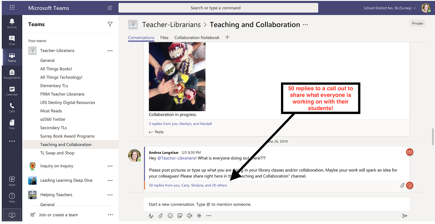Screen dimensions: 435x224
Task: Switch to the Files tab
Action: tap(164, 38)
